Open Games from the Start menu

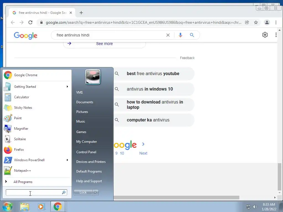point(81,132)
